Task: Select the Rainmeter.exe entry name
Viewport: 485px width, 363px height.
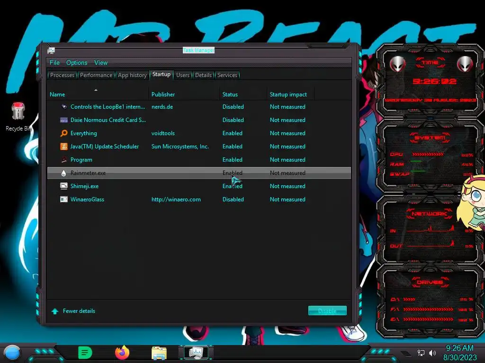Action: click(88, 173)
